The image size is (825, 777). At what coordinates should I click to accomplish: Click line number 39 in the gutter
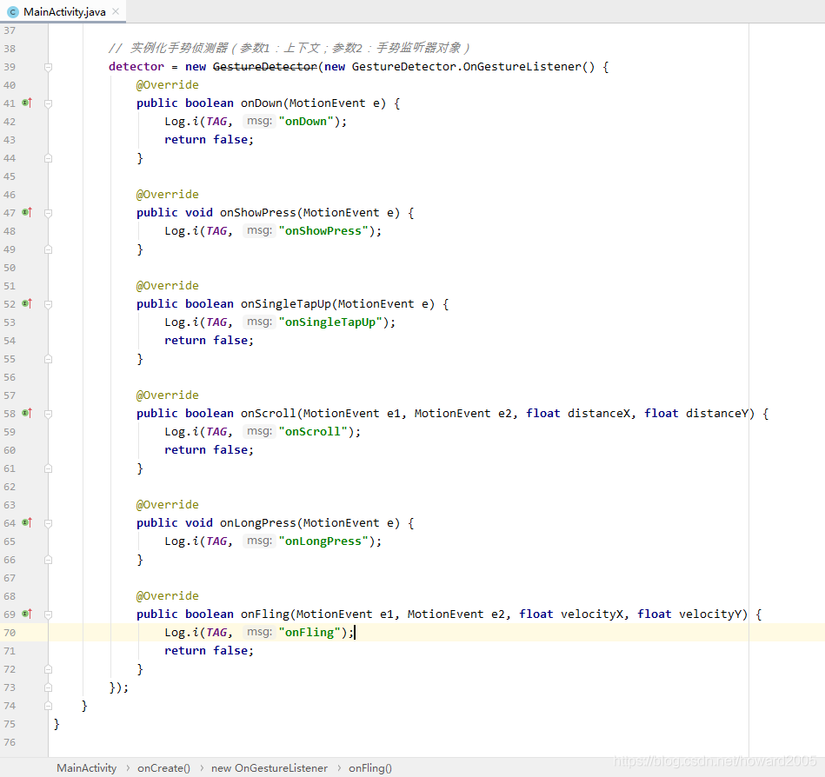point(10,67)
